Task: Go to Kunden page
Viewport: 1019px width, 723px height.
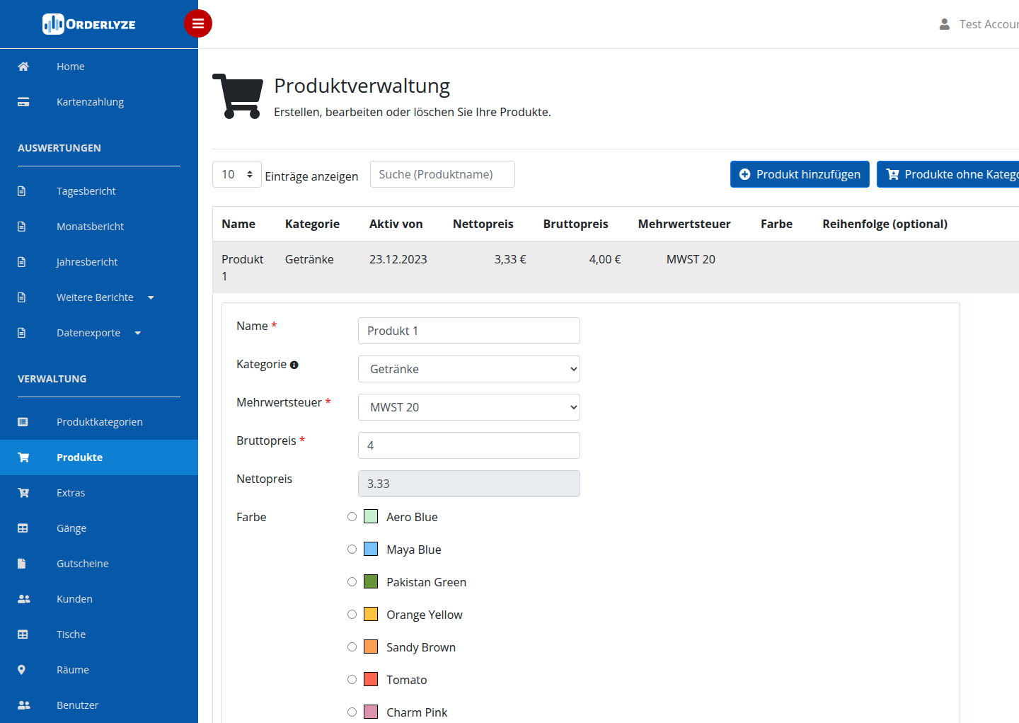Action: coord(74,599)
